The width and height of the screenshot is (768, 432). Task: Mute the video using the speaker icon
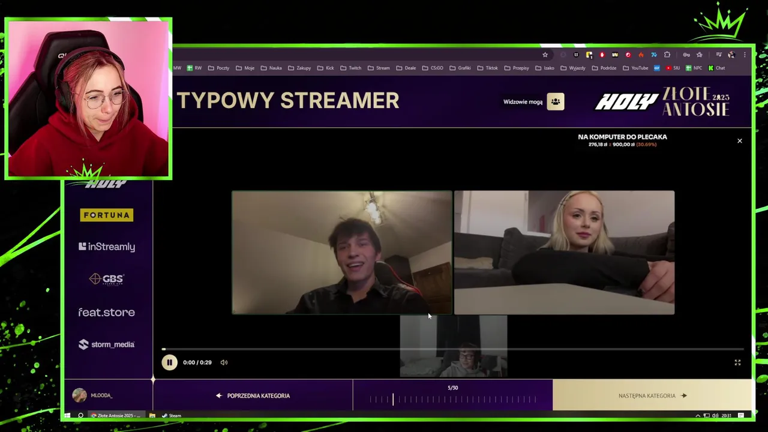[x=224, y=362]
